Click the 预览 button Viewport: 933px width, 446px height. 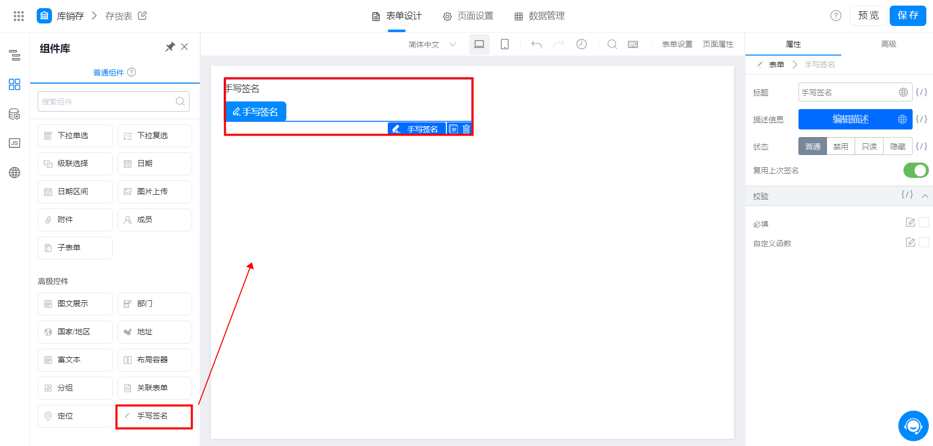tap(868, 15)
